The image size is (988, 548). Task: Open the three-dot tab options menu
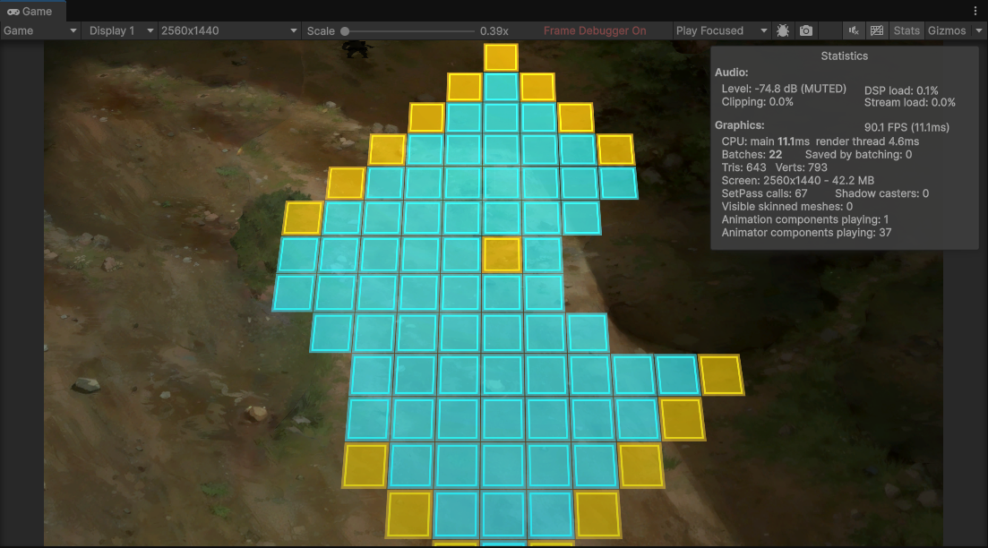(x=975, y=11)
